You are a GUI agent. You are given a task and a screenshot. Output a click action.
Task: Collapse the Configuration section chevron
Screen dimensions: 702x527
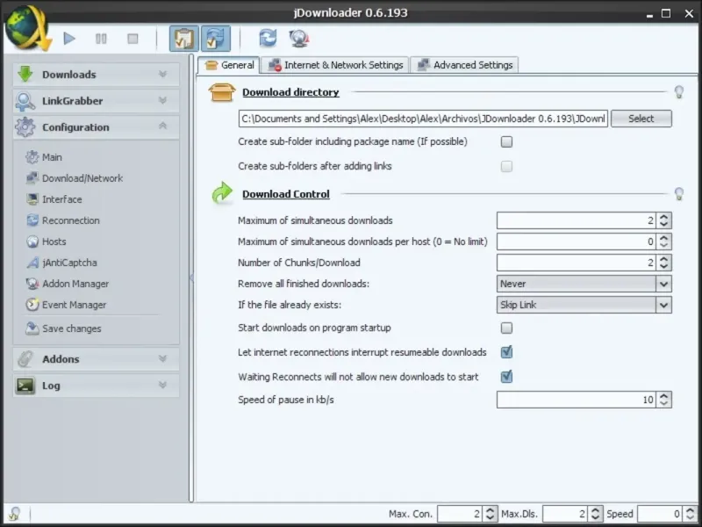pos(162,126)
